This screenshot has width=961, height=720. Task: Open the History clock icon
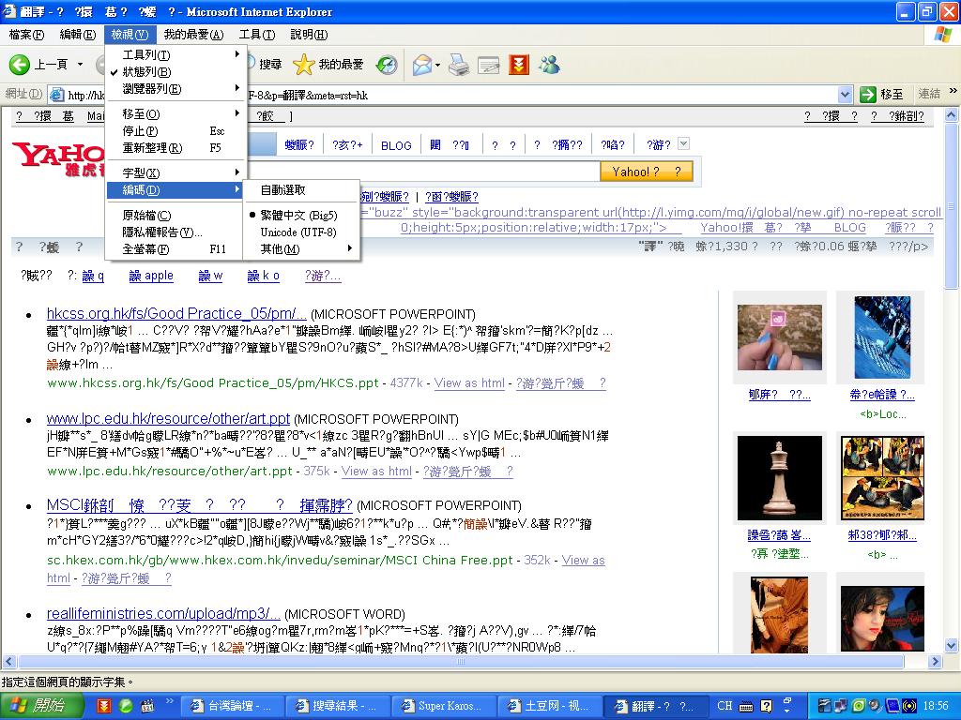[387, 65]
